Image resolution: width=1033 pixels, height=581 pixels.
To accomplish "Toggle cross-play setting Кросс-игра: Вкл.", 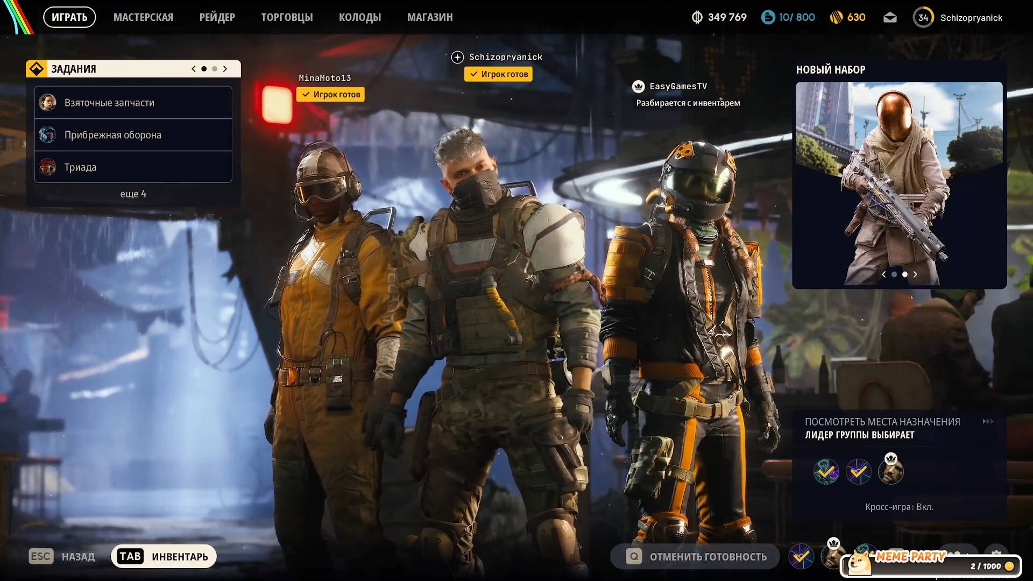I will coord(899,507).
